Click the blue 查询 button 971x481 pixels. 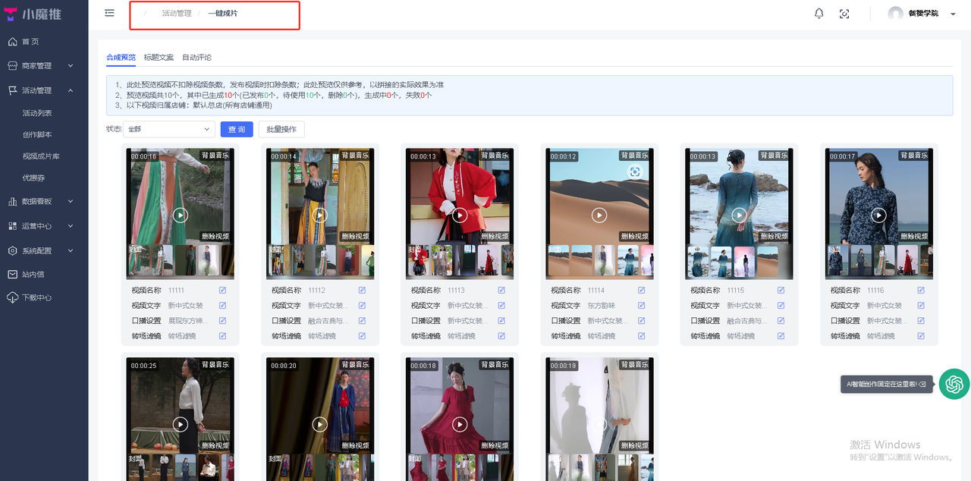237,129
